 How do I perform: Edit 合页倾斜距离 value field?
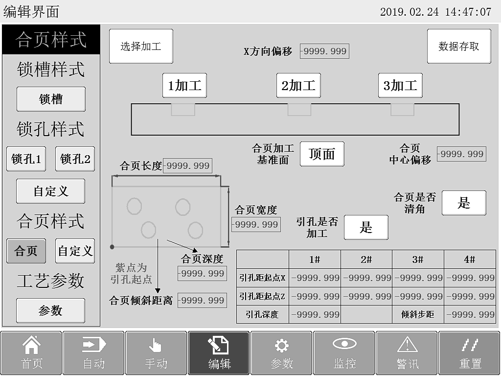[x=202, y=300]
